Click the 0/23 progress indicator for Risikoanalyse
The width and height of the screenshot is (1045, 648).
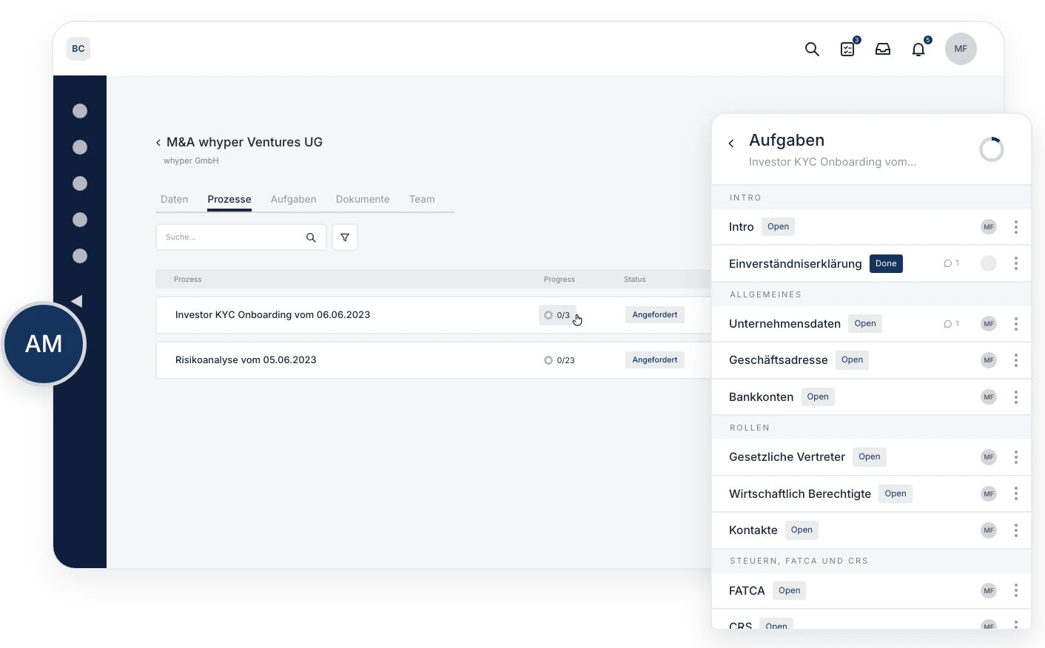coord(560,360)
